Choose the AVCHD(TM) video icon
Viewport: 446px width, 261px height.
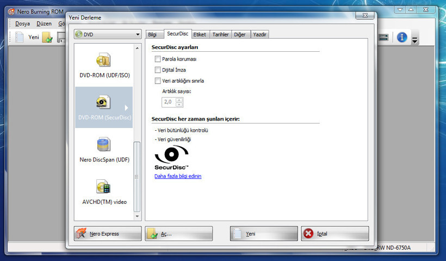(x=103, y=186)
